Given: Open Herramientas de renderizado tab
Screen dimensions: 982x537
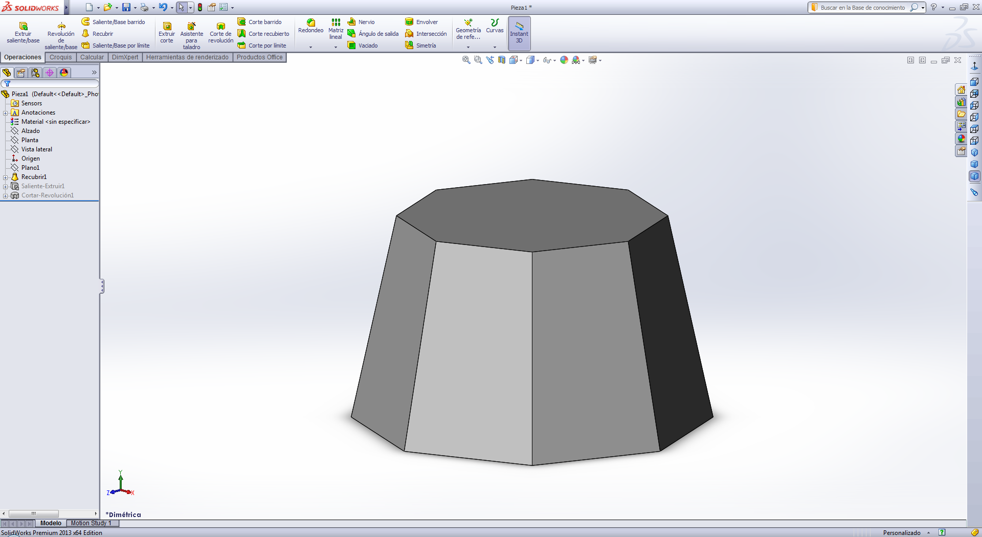Looking at the screenshot, I should (x=187, y=57).
